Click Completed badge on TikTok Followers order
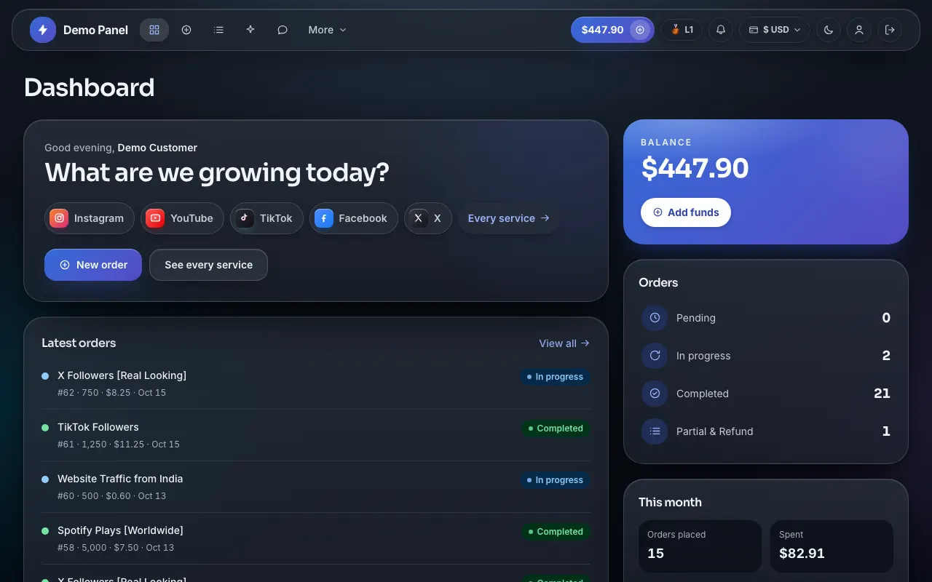The width and height of the screenshot is (932, 582). 556,428
